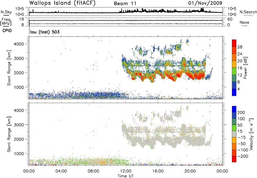Click the Nave axis value 60
The image size is (257, 178).
coord(230,19)
